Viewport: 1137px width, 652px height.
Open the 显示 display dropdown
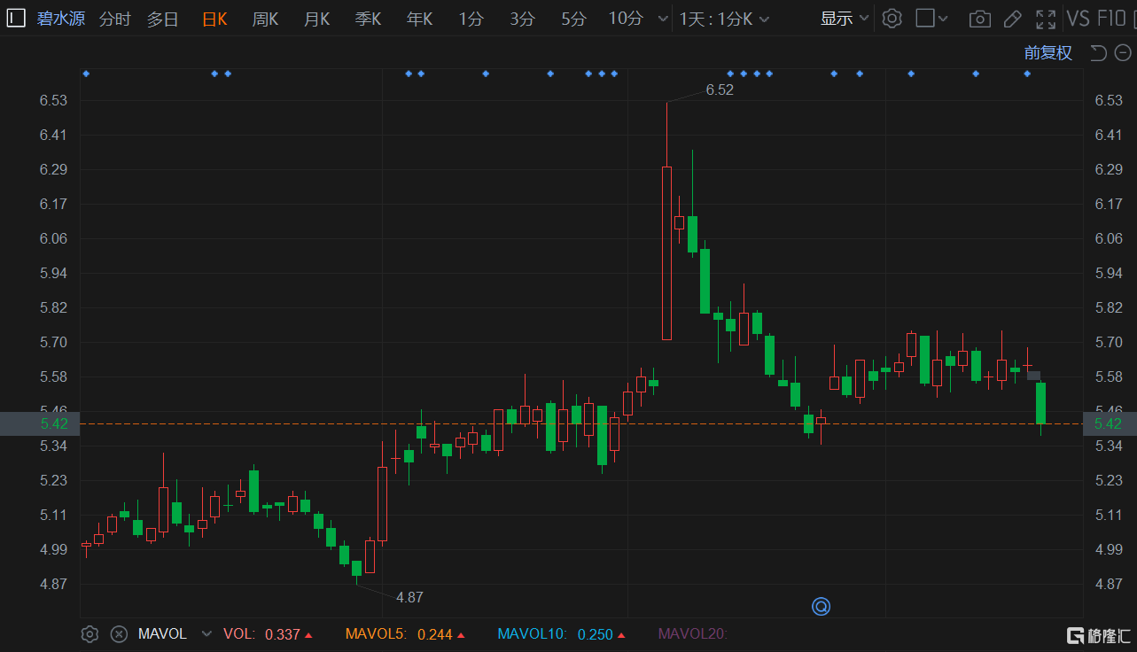pyautogui.click(x=845, y=19)
